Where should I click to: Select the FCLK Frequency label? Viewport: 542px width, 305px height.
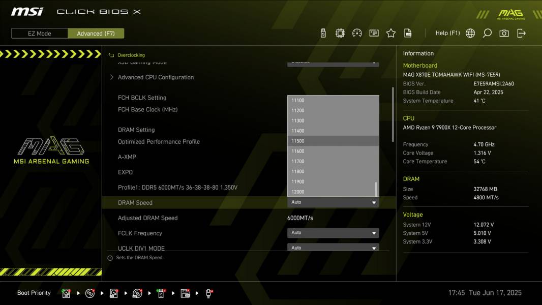coord(140,233)
